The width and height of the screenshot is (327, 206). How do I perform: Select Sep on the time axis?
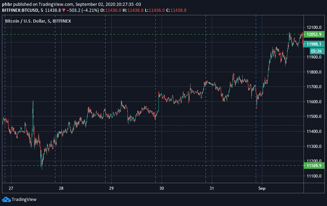262,188
